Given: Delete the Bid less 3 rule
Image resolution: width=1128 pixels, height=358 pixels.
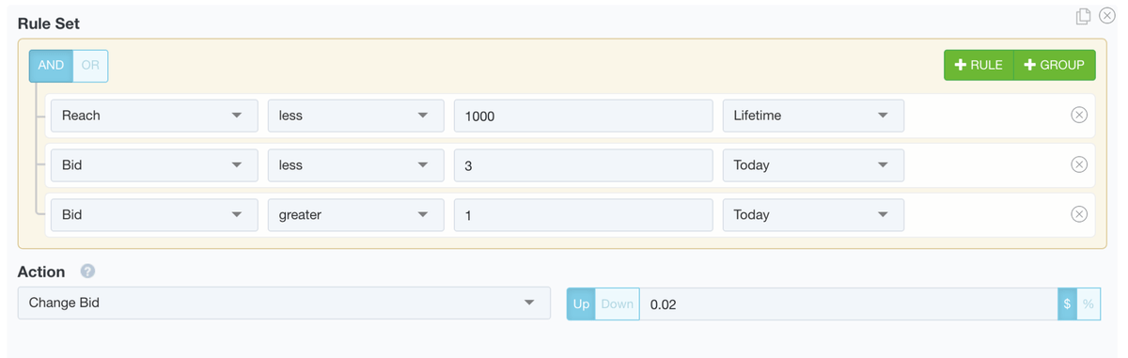Looking at the screenshot, I should coord(1079,164).
